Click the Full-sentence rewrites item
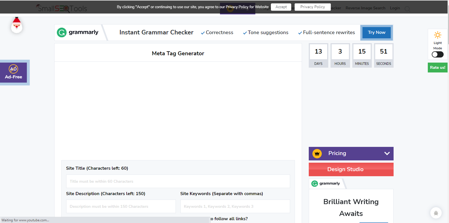 (x=326, y=32)
